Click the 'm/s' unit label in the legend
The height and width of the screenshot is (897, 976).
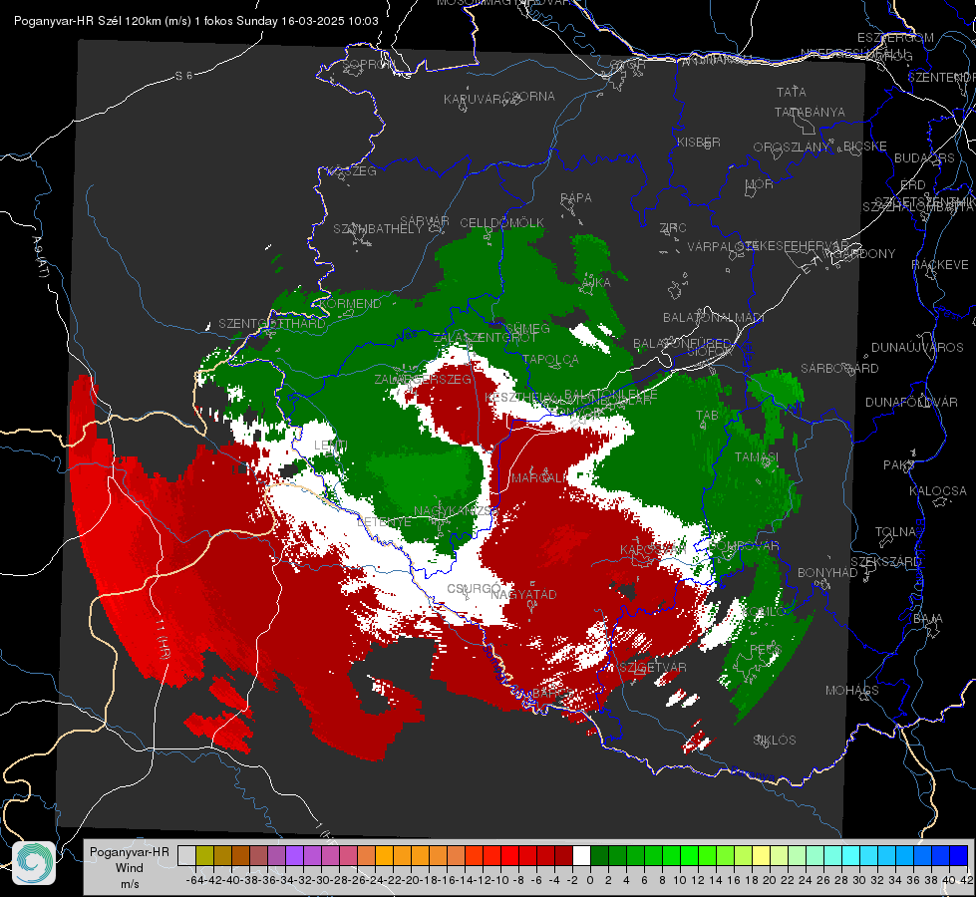[130, 884]
